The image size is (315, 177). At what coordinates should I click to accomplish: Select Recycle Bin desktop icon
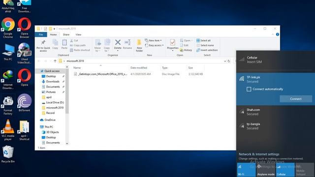pos(8,154)
